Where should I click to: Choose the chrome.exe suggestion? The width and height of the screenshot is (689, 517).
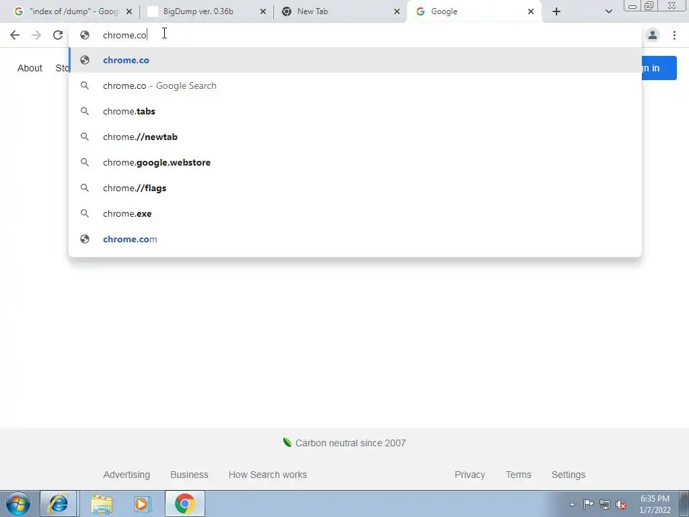tap(355, 213)
